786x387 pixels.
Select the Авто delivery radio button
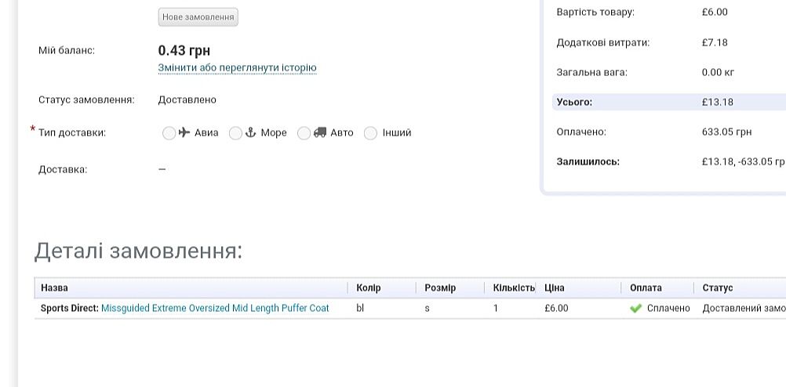pyautogui.click(x=304, y=133)
